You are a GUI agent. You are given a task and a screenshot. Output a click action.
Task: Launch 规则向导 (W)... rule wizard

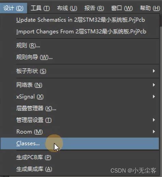point(35,57)
